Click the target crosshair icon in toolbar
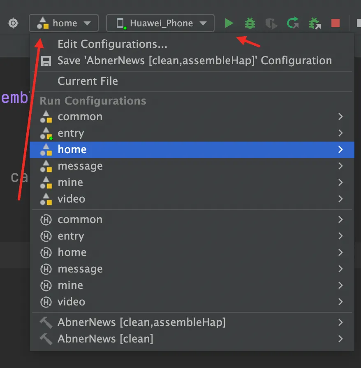Viewport: 361px width, 368px height. pyautogui.click(x=14, y=23)
